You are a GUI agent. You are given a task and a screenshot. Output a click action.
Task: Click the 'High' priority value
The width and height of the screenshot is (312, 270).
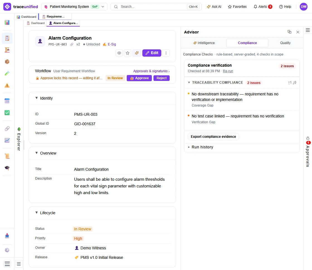point(78,238)
